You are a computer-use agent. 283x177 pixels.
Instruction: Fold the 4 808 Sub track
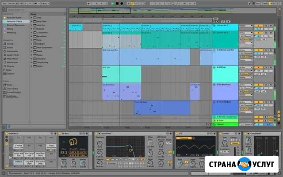coord(214,68)
